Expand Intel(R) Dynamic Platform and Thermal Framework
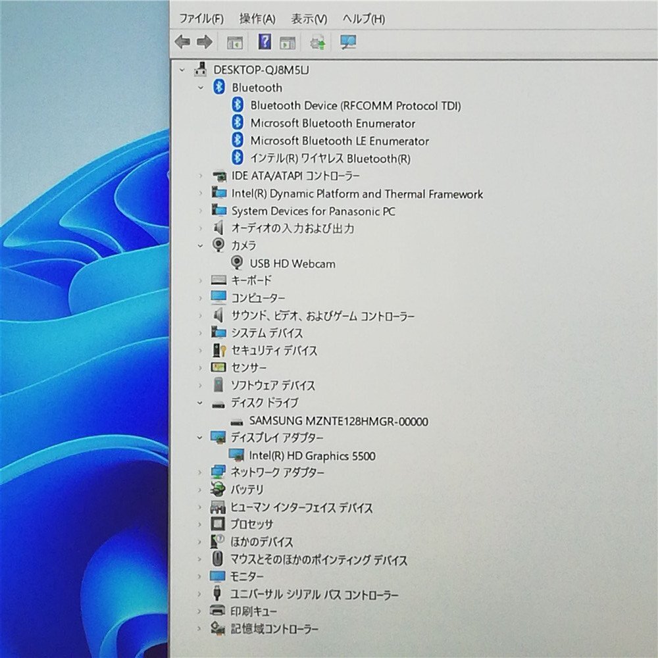 [x=201, y=193]
